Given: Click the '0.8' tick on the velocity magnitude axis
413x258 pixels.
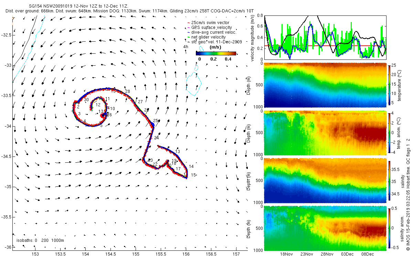Looking at the screenshot, I should pyautogui.click(x=260, y=16).
